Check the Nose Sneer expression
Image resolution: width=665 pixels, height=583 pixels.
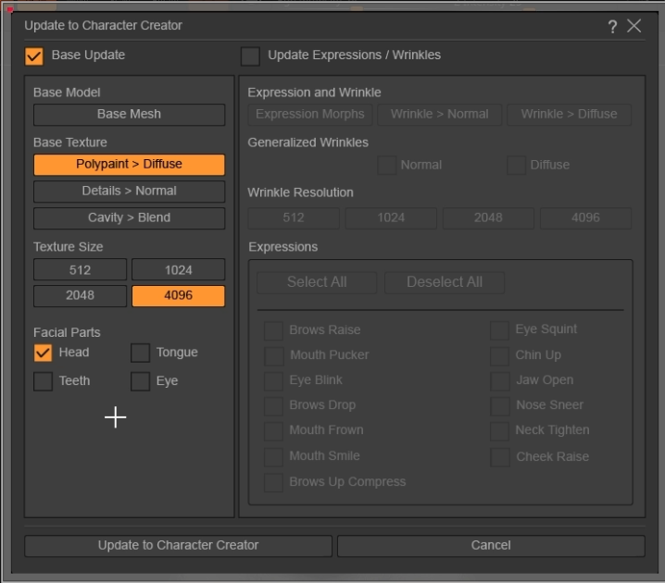(499, 406)
